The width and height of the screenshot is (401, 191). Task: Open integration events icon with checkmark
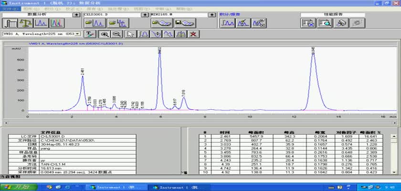pos(243,23)
